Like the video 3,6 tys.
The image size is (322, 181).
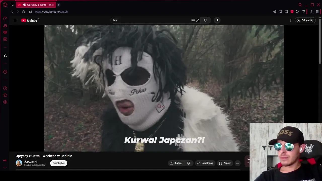(x=176, y=163)
